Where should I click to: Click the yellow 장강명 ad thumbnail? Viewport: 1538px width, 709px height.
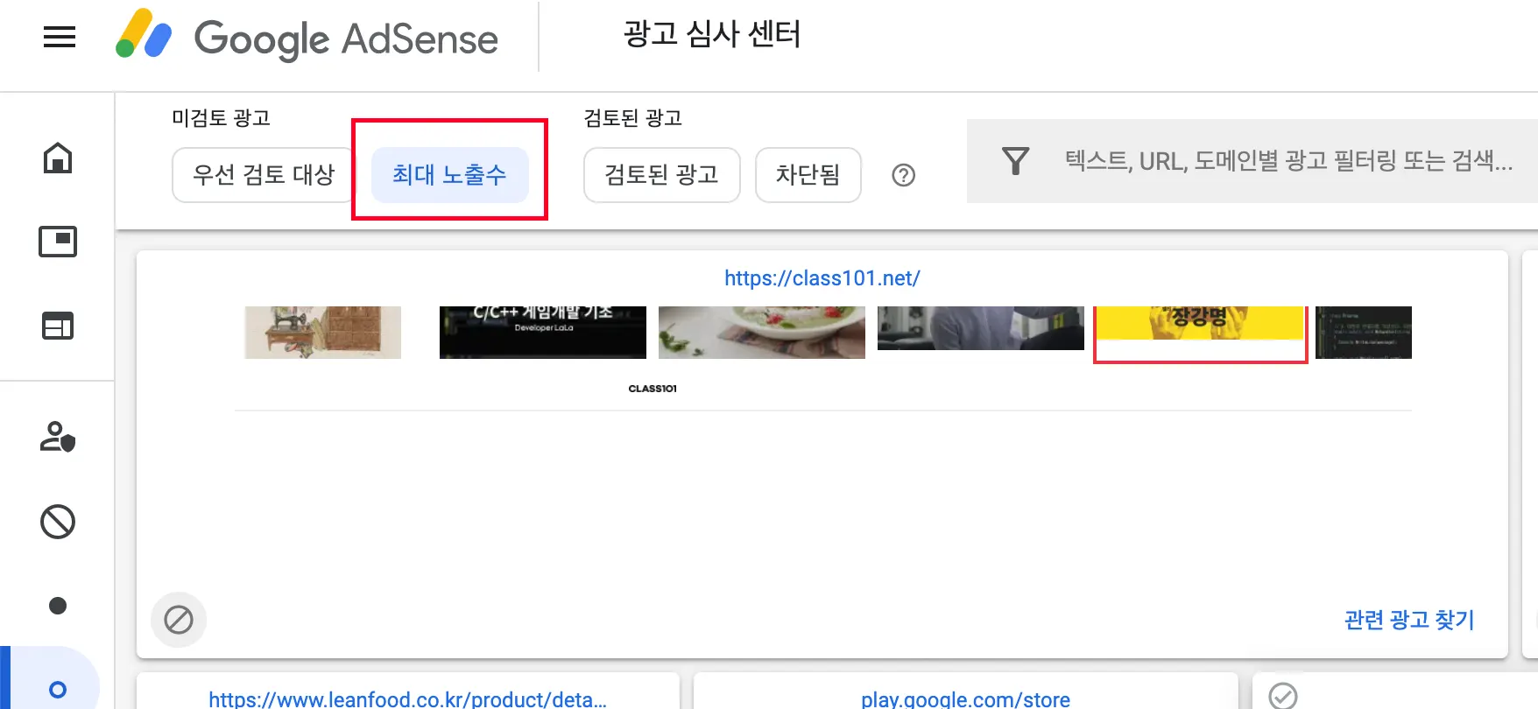1200,324
